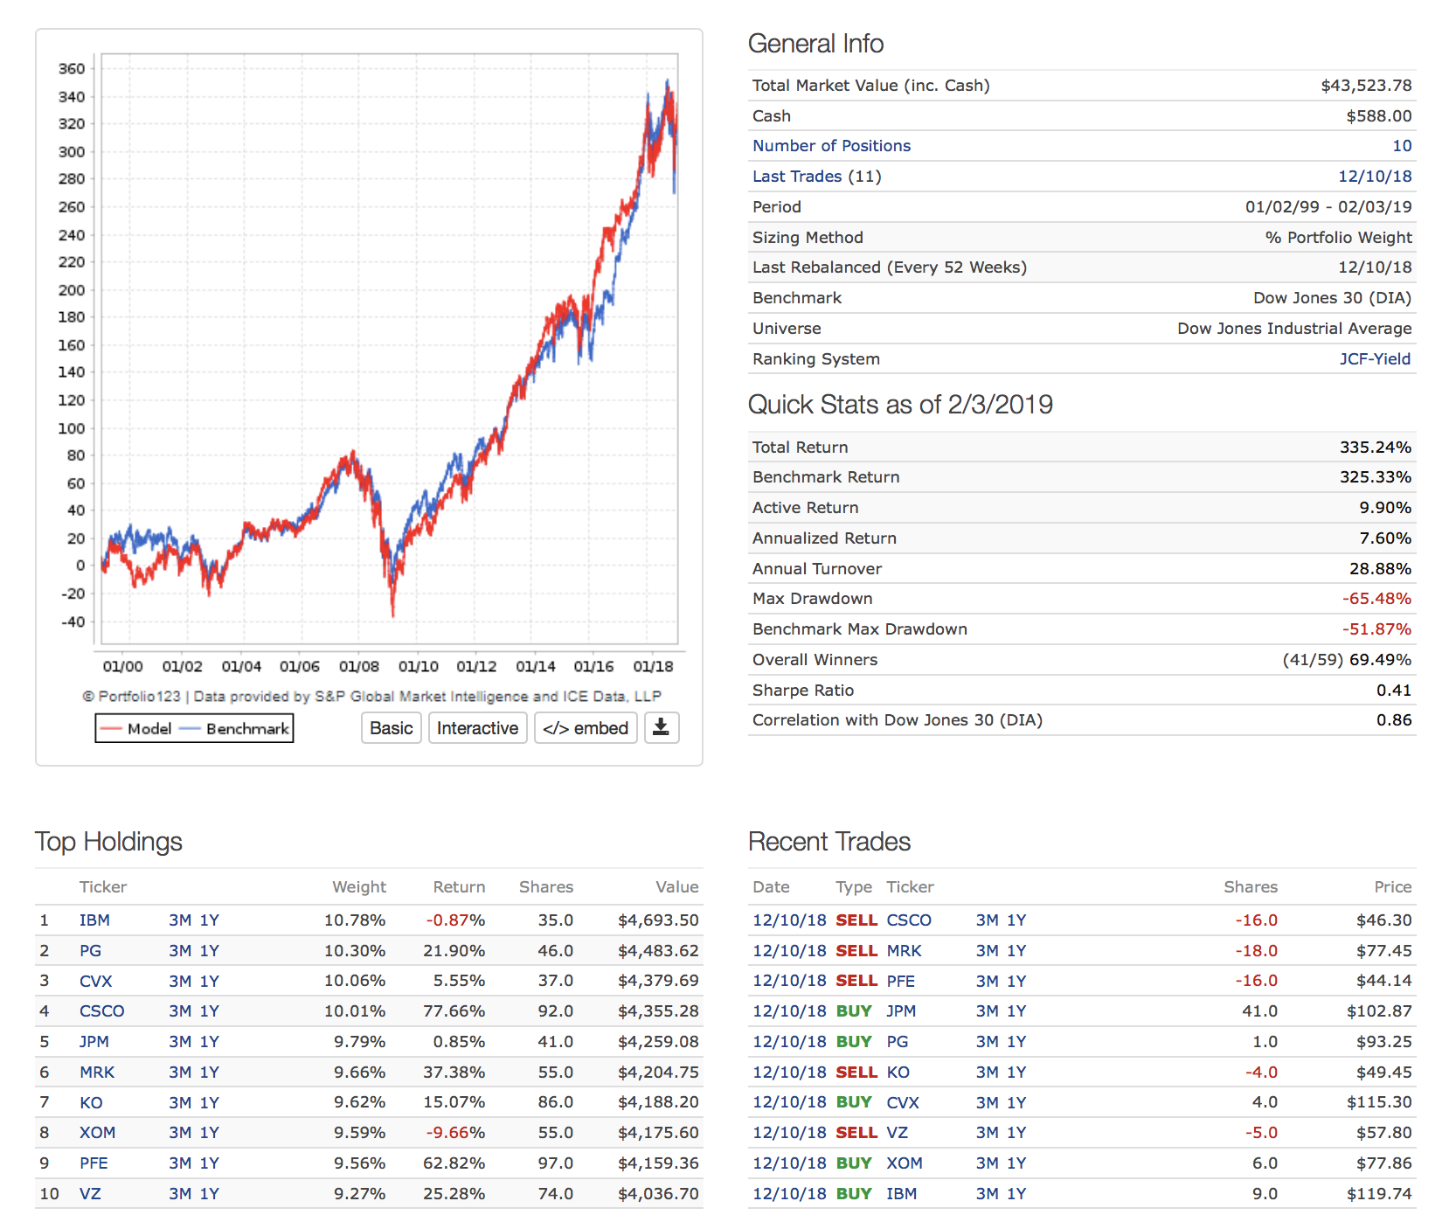
Task: Switch chart to Basic view
Action: [x=391, y=728]
